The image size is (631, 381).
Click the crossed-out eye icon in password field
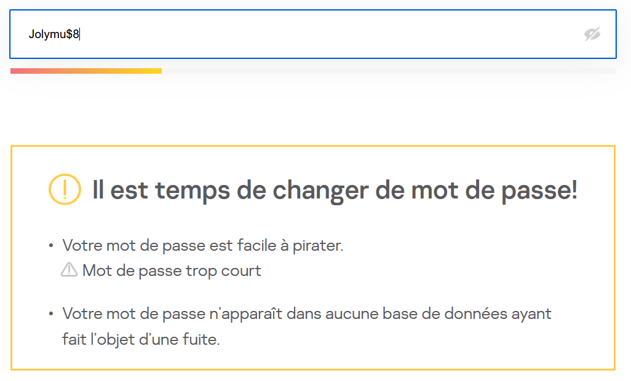592,34
